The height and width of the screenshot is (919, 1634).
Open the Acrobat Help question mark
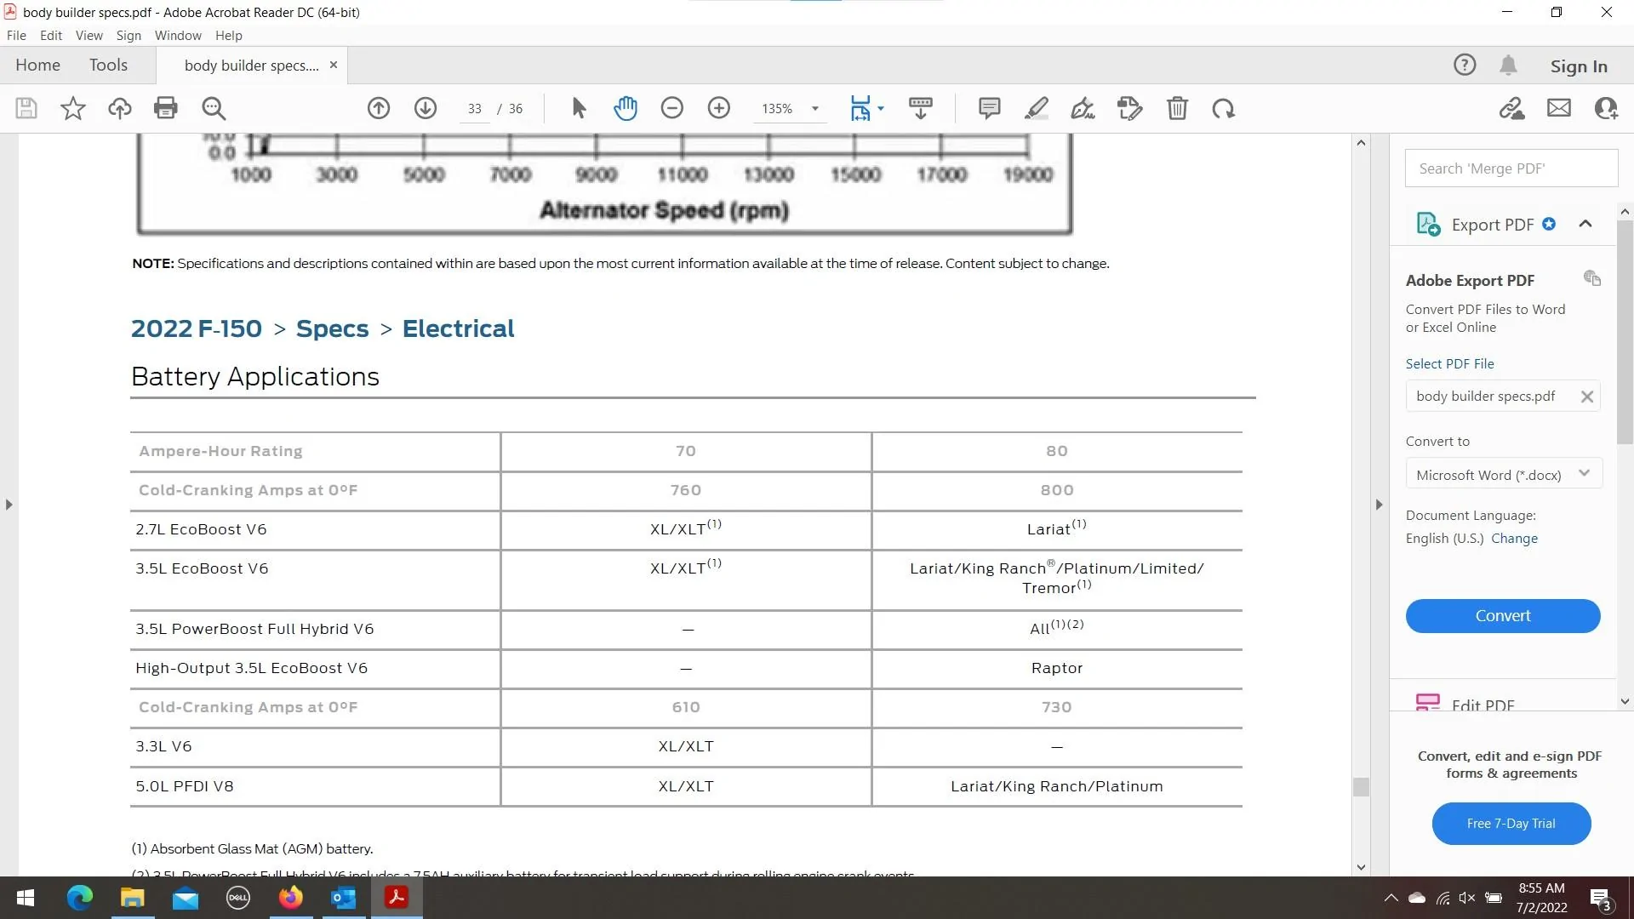(1465, 64)
